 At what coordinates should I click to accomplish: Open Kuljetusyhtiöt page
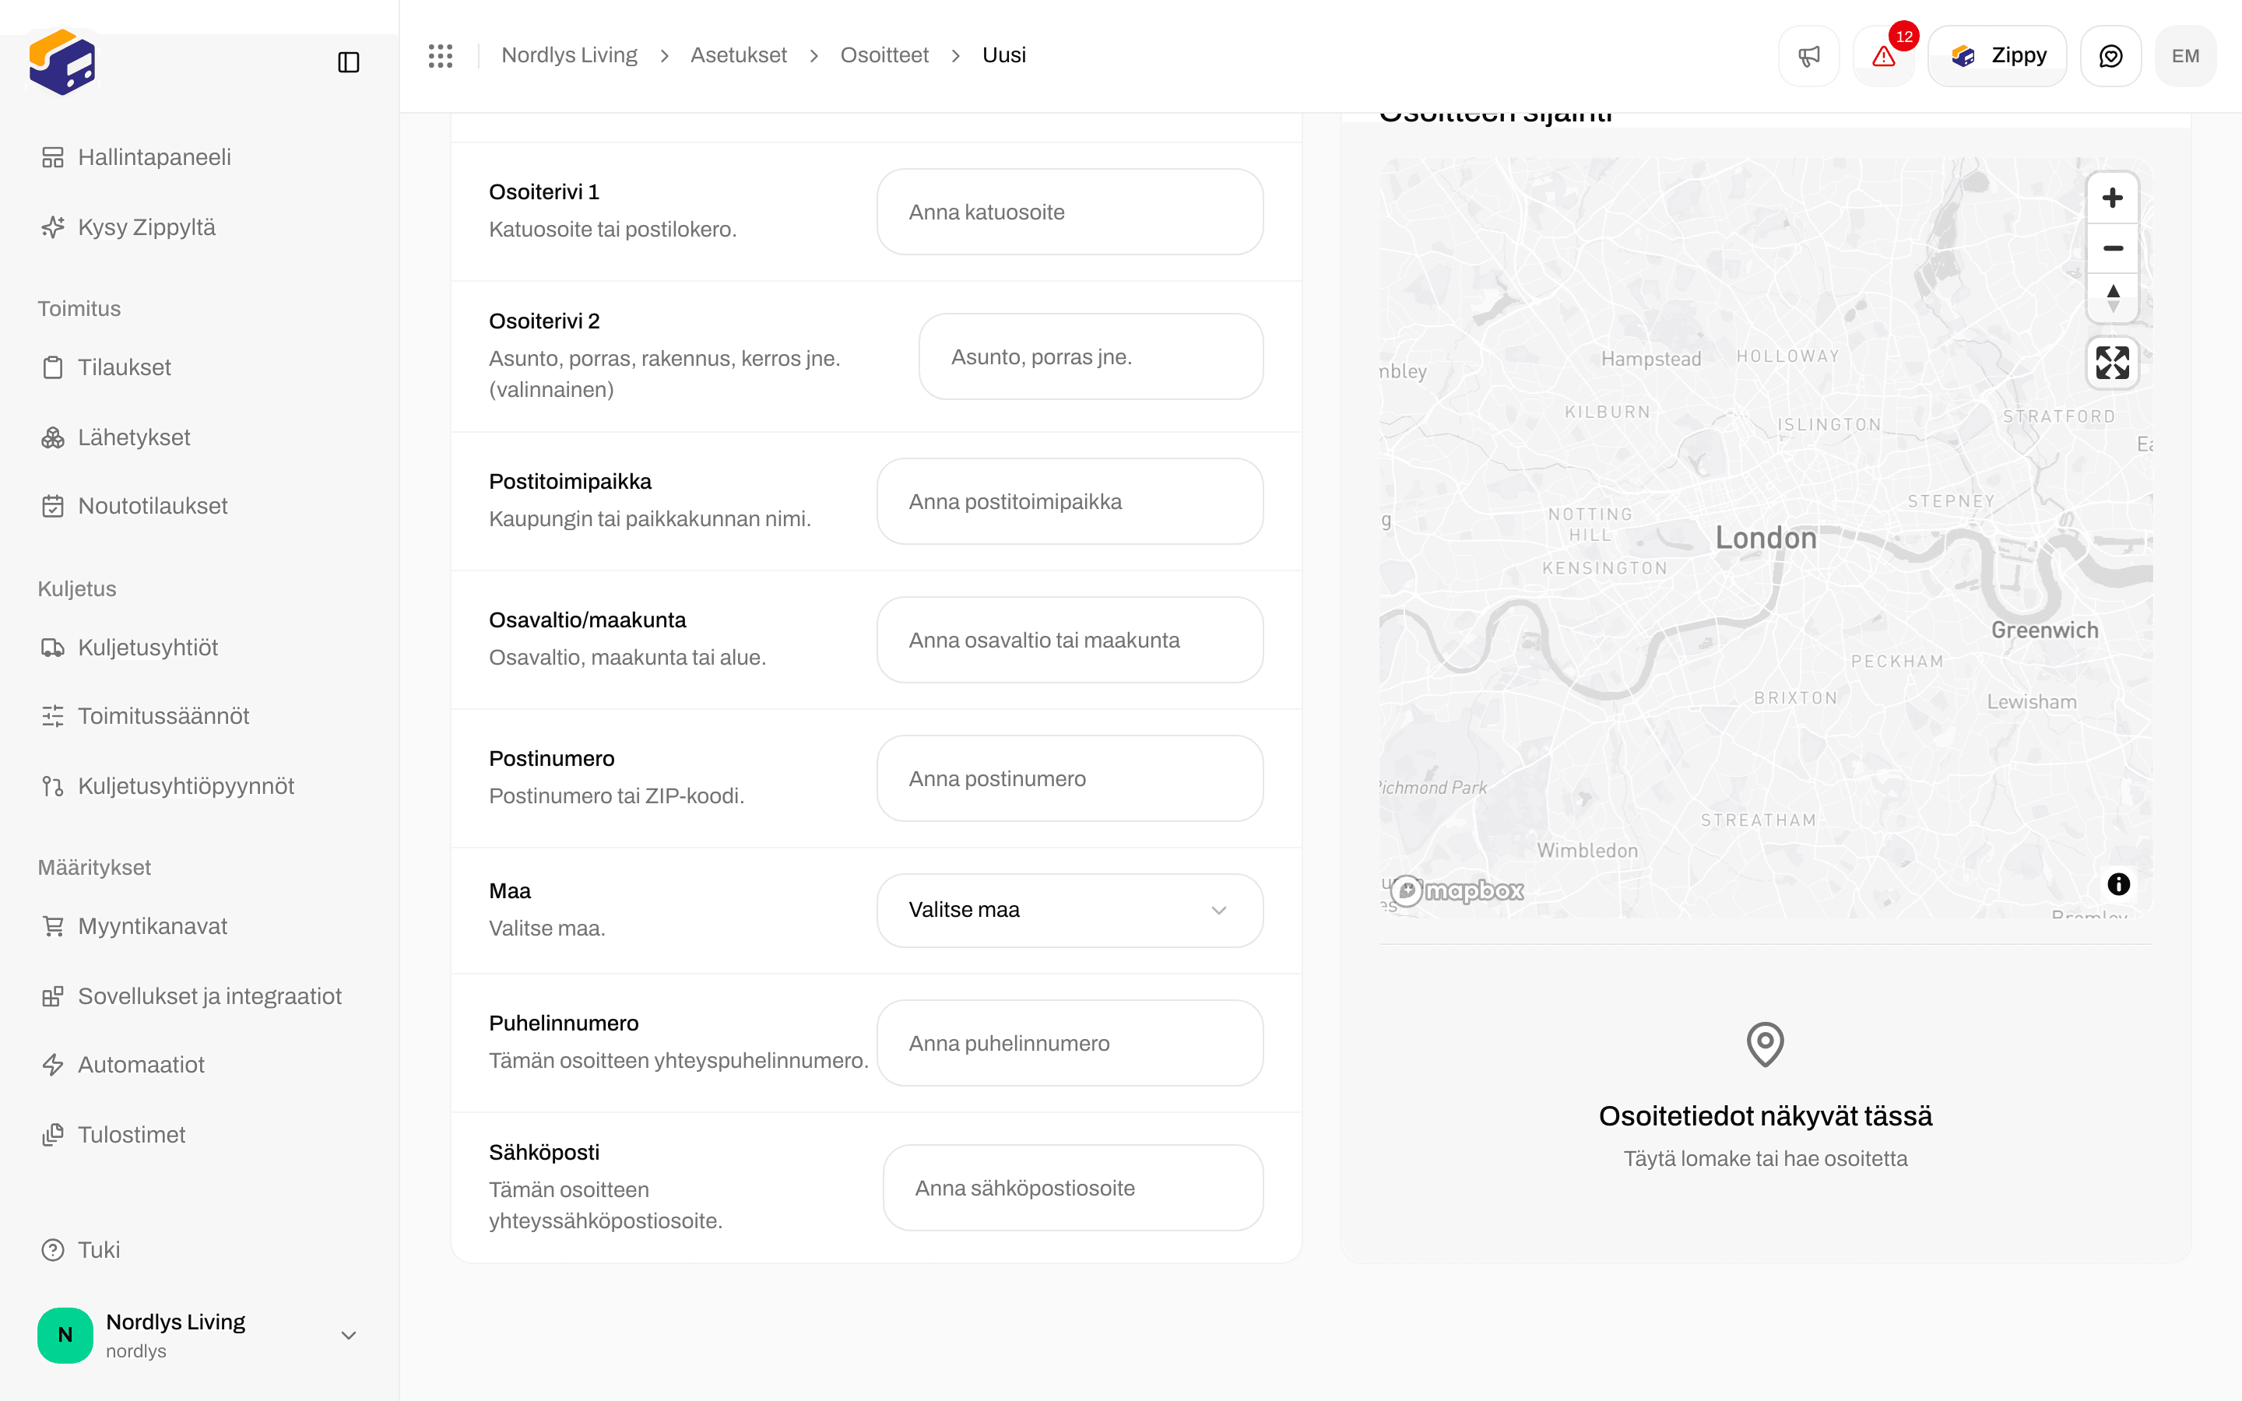click(x=199, y=648)
